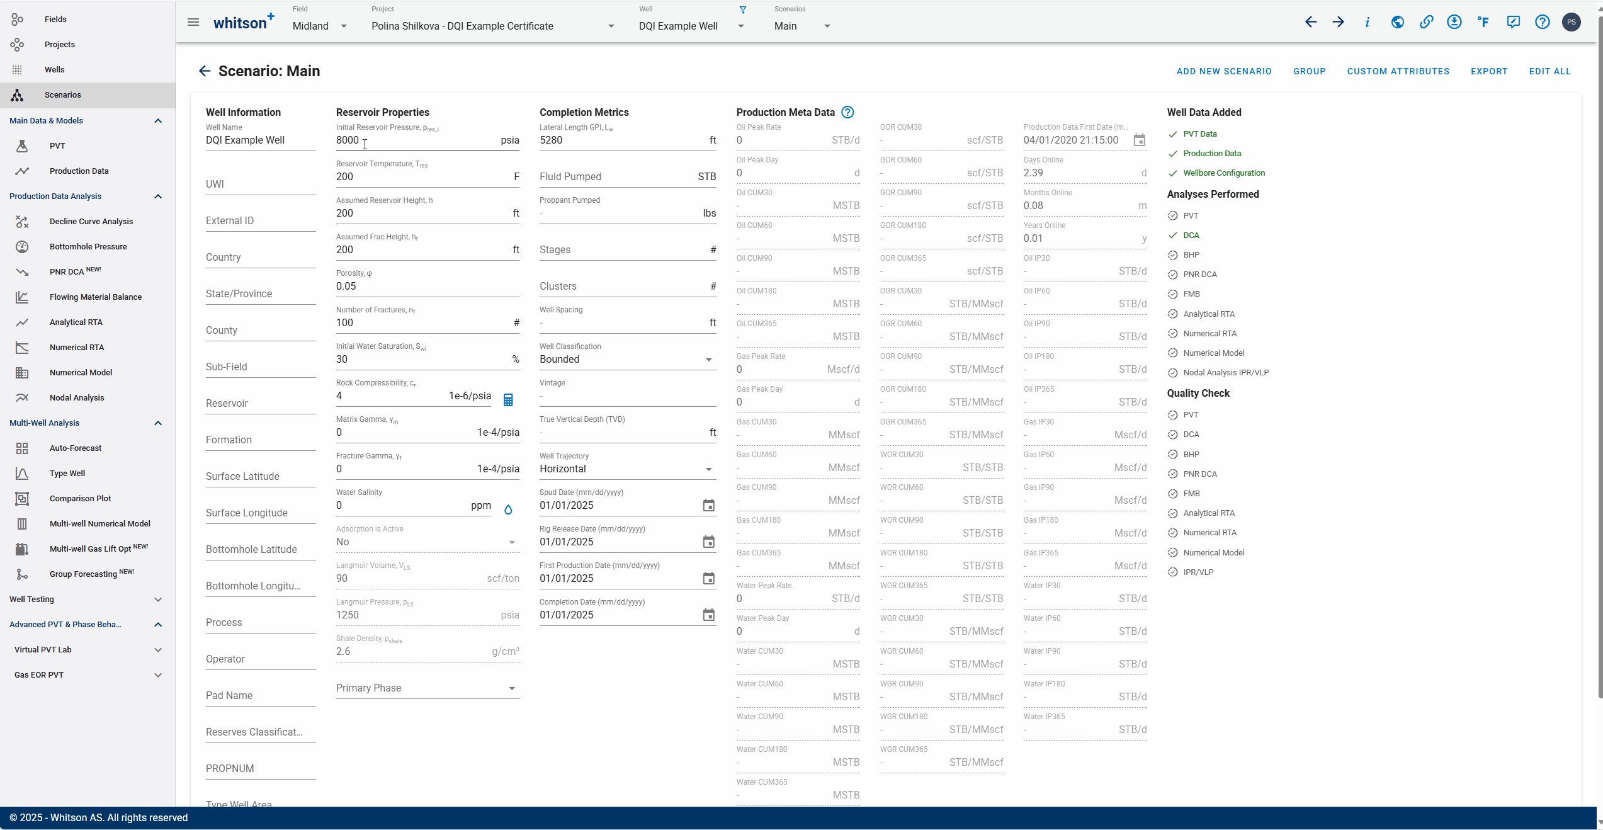Open Well Trajectory dropdown

tap(628, 469)
